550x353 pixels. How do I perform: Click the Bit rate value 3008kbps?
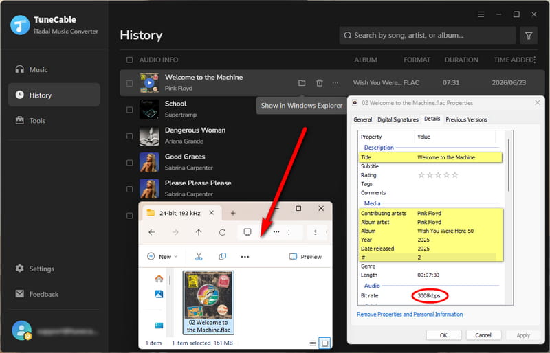point(428,295)
